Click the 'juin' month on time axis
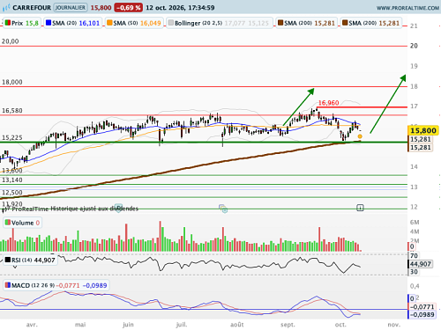This screenshot has height=330, width=441. tap(128, 325)
